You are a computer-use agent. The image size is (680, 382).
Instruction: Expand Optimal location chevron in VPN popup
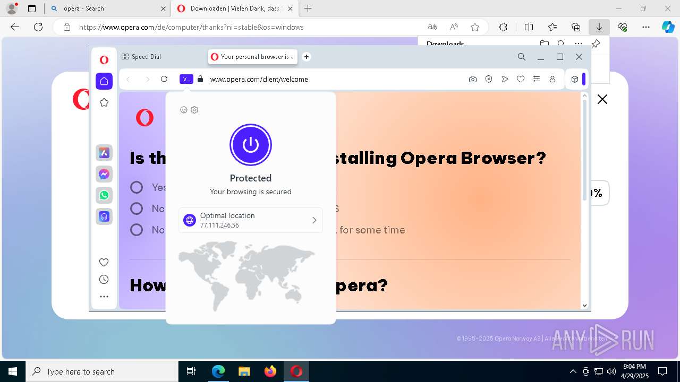(314, 220)
